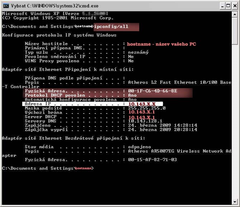Click the physical address 00-1F-C6-4D-66-8E
Viewport: 240px width, 207px height.
coord(152,91)
